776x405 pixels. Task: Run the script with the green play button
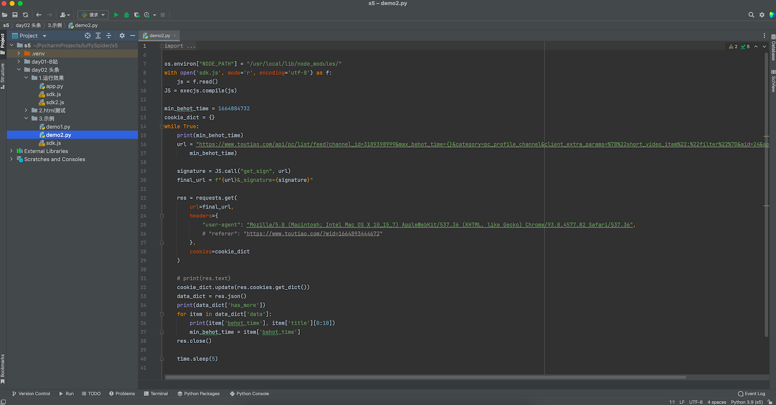pos(116,15)
